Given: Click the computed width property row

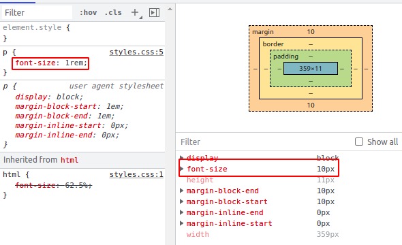Looking at the screenshot, I should (262, 234).
